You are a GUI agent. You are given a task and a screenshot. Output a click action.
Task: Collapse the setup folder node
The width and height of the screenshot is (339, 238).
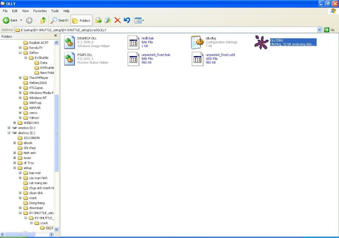click(14, 168)
